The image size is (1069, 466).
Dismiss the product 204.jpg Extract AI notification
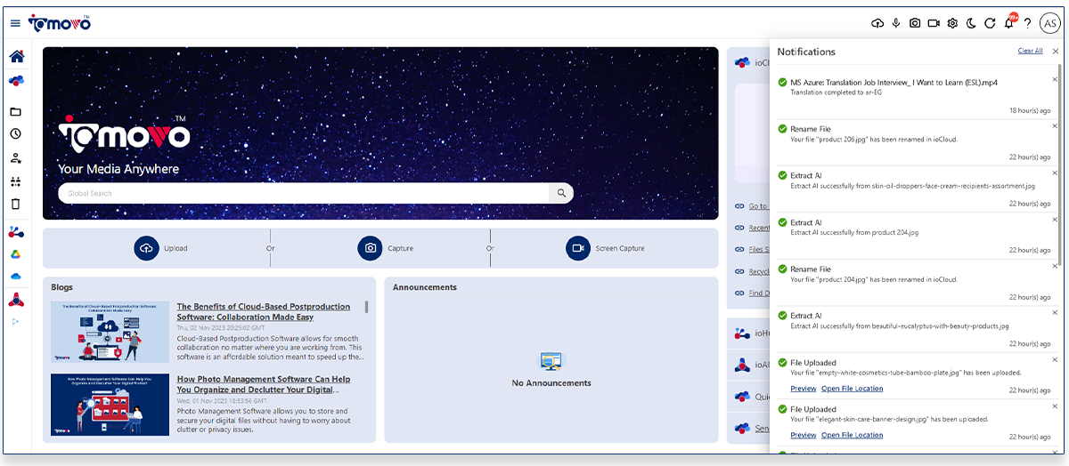[1056, 220]
